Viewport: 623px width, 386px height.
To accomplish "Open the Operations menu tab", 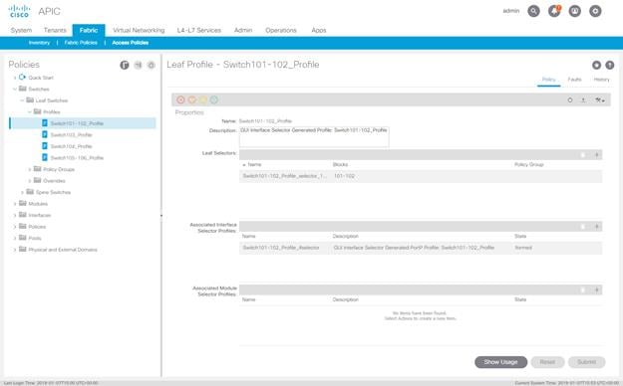I will pos(281,30).
